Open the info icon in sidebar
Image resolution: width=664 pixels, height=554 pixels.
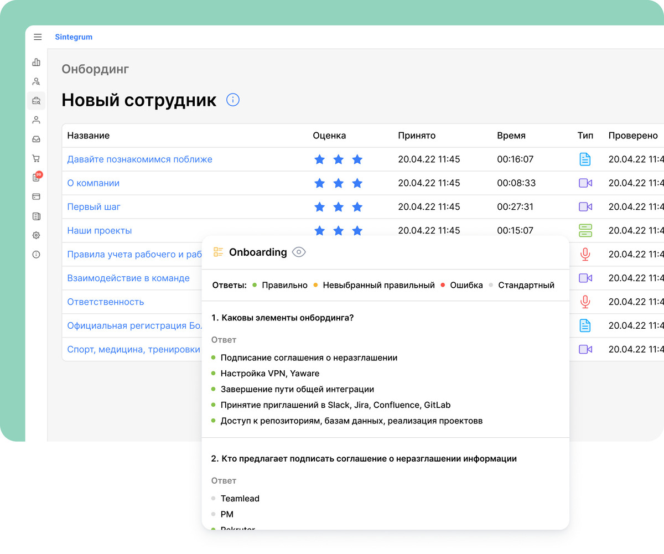point(37,255)
